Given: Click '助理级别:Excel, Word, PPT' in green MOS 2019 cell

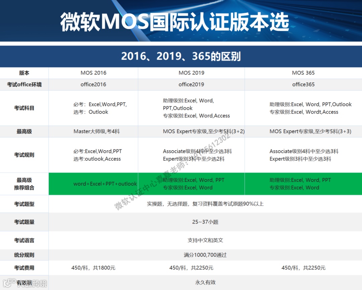Looking at the screenshot, I should click(193, 180).
